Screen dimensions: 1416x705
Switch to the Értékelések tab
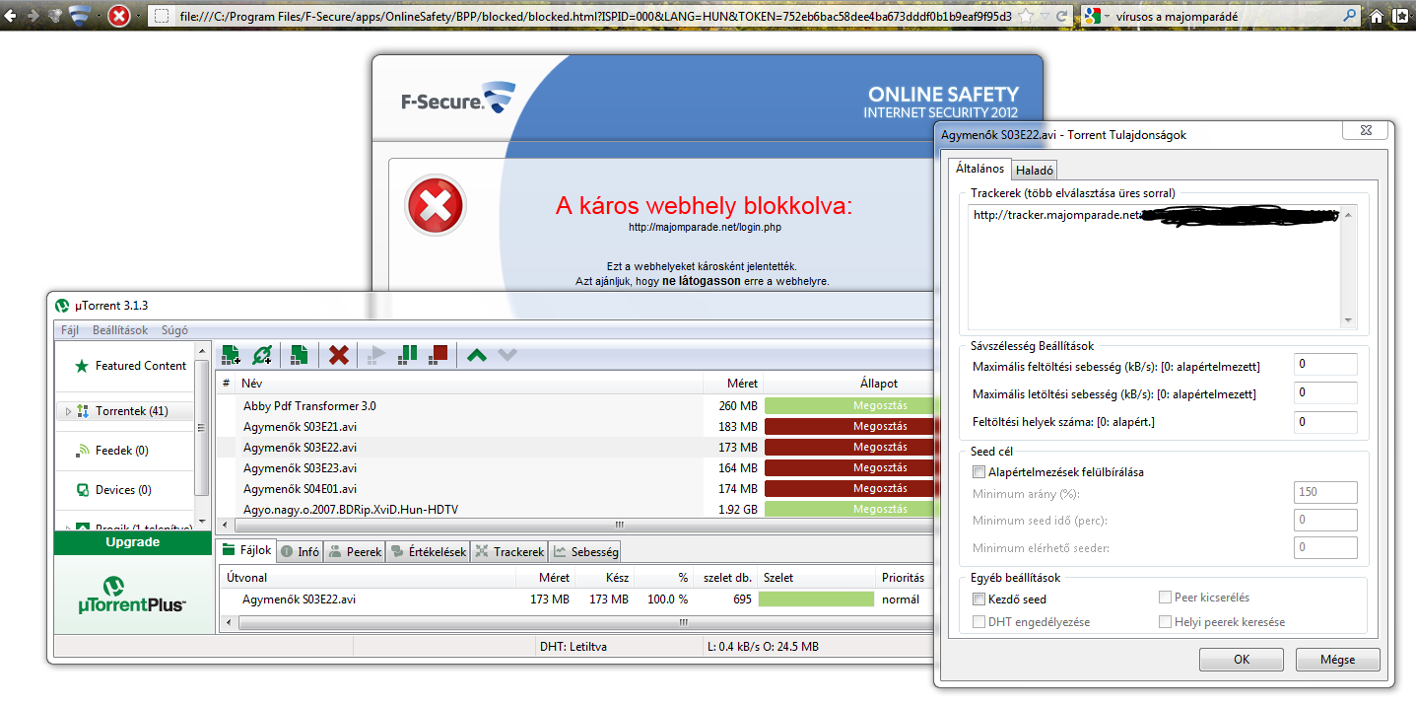(428, 552)
